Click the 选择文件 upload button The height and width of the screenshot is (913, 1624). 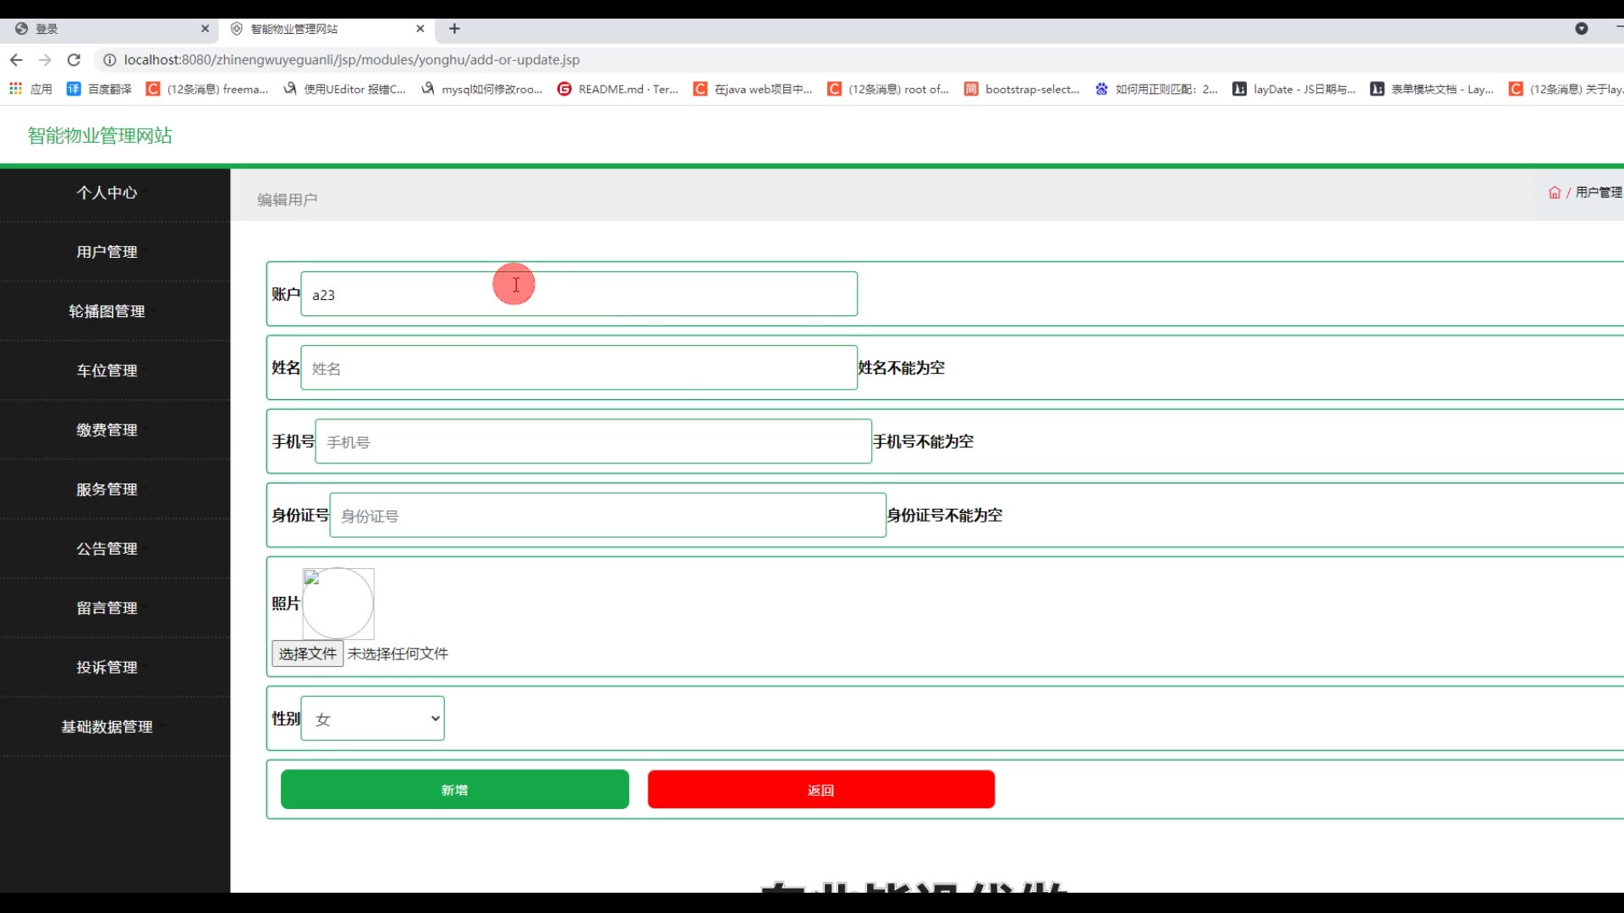pyautogui.click(x=308, y=653)
